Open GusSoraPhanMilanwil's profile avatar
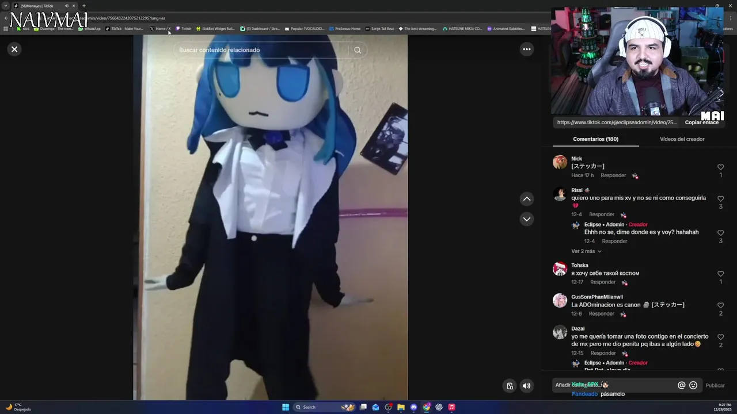 click(x=560, y=301)
